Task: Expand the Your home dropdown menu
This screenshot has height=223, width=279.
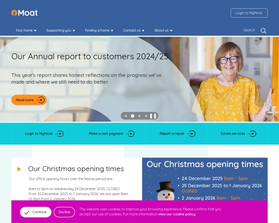Action: tap(26, 30)
